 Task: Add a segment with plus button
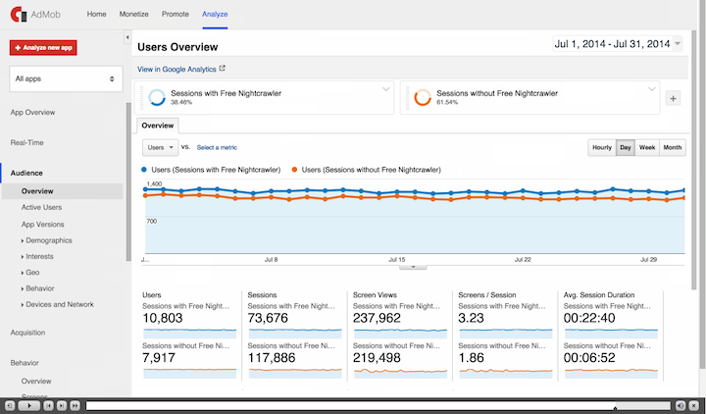coord(673,98)
